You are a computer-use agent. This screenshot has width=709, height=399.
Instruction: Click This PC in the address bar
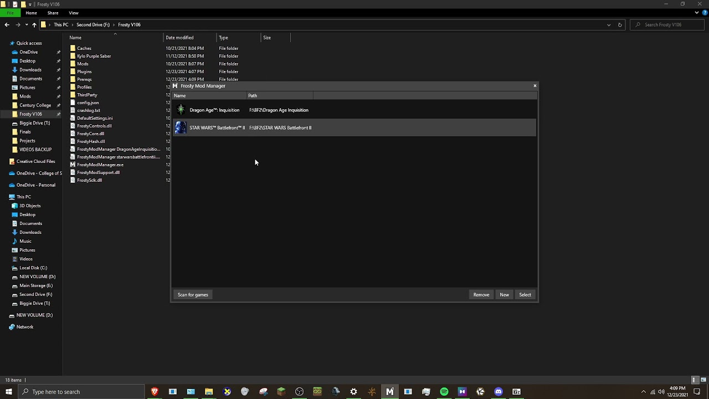pyautogui.click(x=61, y=25)
